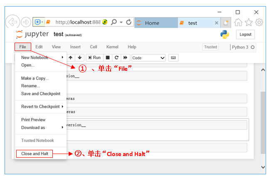
Task: Click the first code cell ending in eras
Action: click(x=157, y=99)
